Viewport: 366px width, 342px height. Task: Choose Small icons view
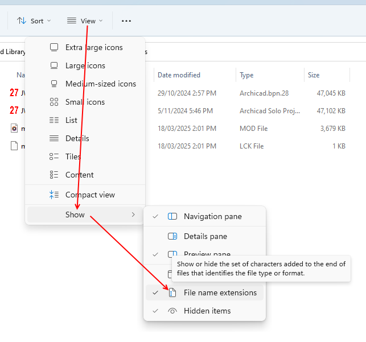coord(85,102)
